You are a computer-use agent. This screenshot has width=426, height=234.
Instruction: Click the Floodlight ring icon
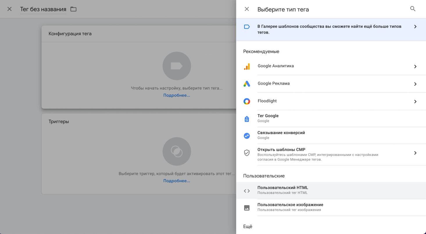point(247,101)
